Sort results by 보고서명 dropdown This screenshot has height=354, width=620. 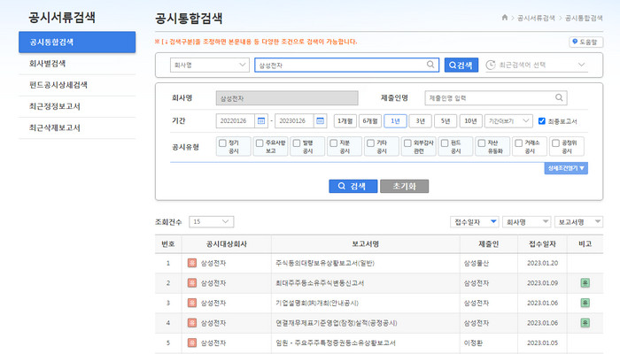coord(578,222)
